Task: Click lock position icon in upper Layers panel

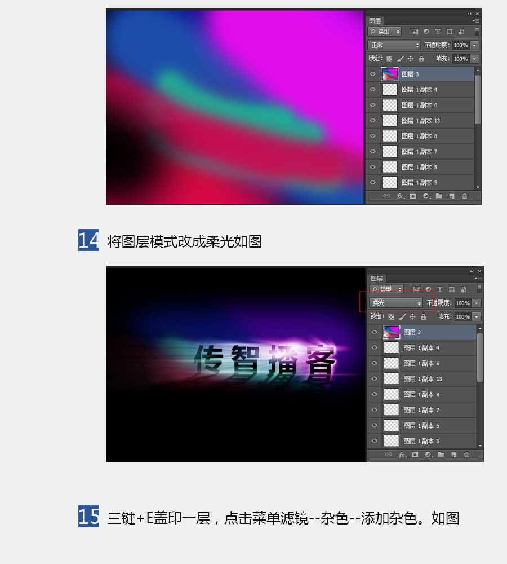Action: tap(411, 59)
